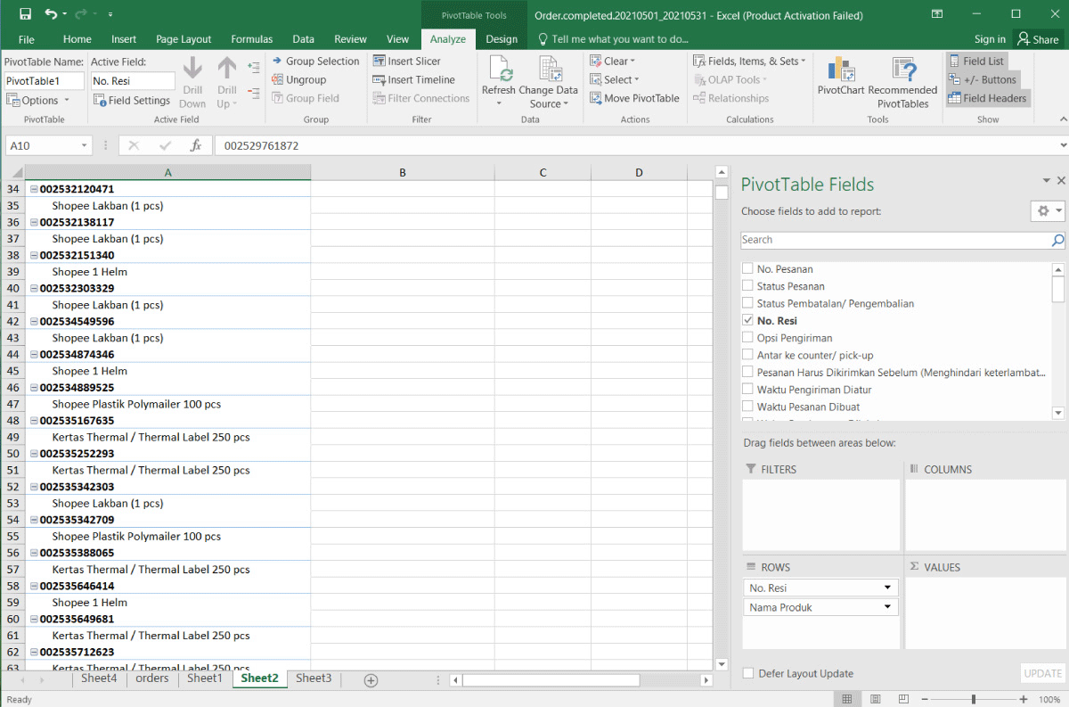Open the orders sheet tab
The width and height of the screenshot is (1069, 707).
152,678
